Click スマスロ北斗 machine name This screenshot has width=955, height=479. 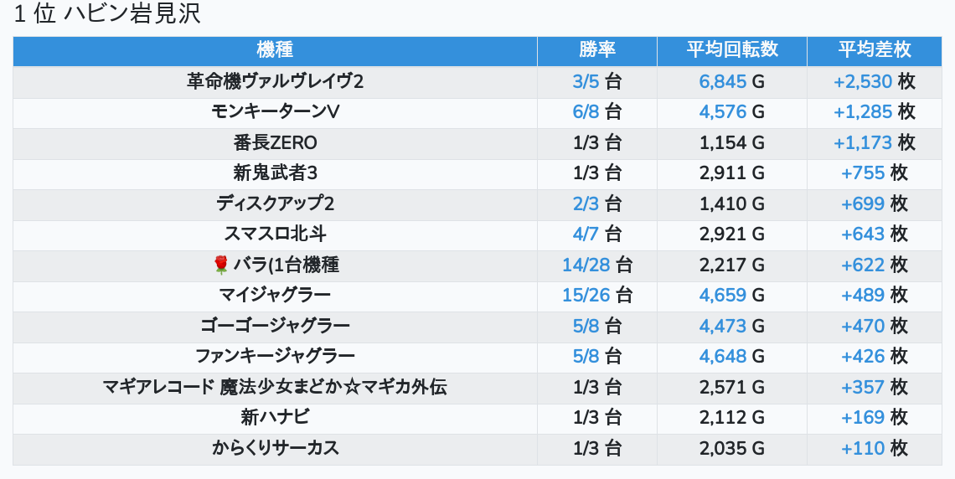point(275,234)
